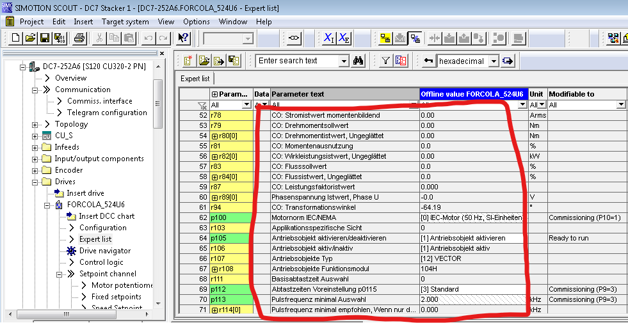
Task: Open the Target system menu
Action: click(x=125, y=21)
